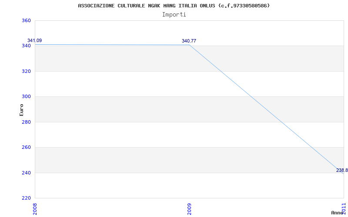Click the y-axis value 240
The width and height of the screenshot is (348, 217).
pyautogui.click(x=26, y=173)
